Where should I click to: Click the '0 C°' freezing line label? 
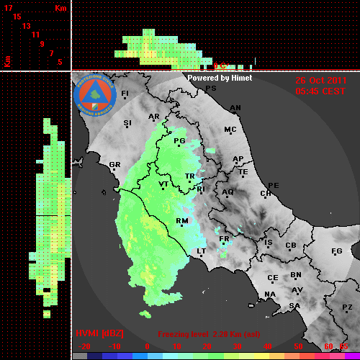point(220,66)
